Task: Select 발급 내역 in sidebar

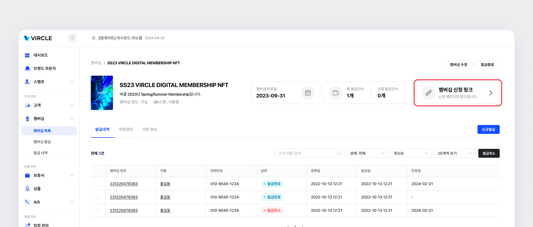Action: [x=41, y=153]
